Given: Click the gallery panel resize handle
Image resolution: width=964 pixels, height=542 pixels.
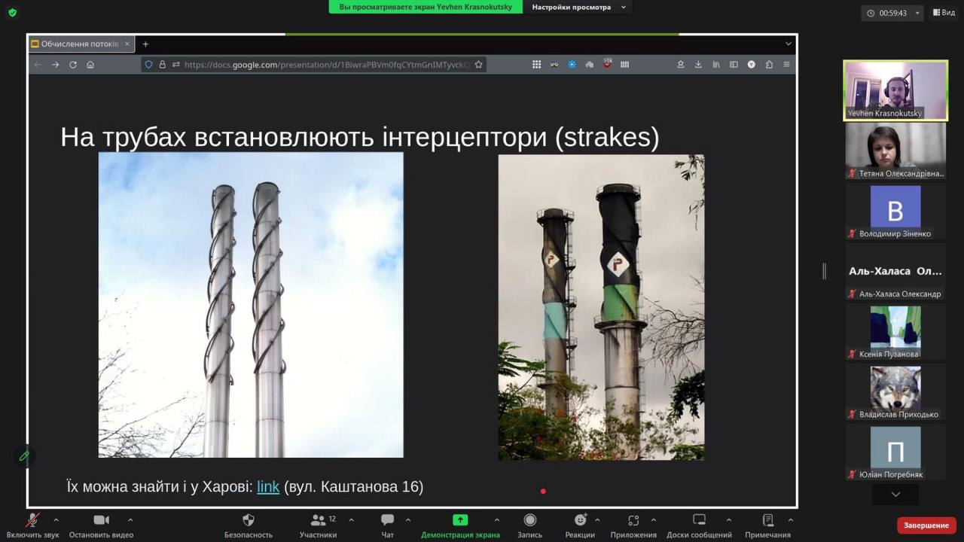Looking at the screenshot, I should pos(824,271).
